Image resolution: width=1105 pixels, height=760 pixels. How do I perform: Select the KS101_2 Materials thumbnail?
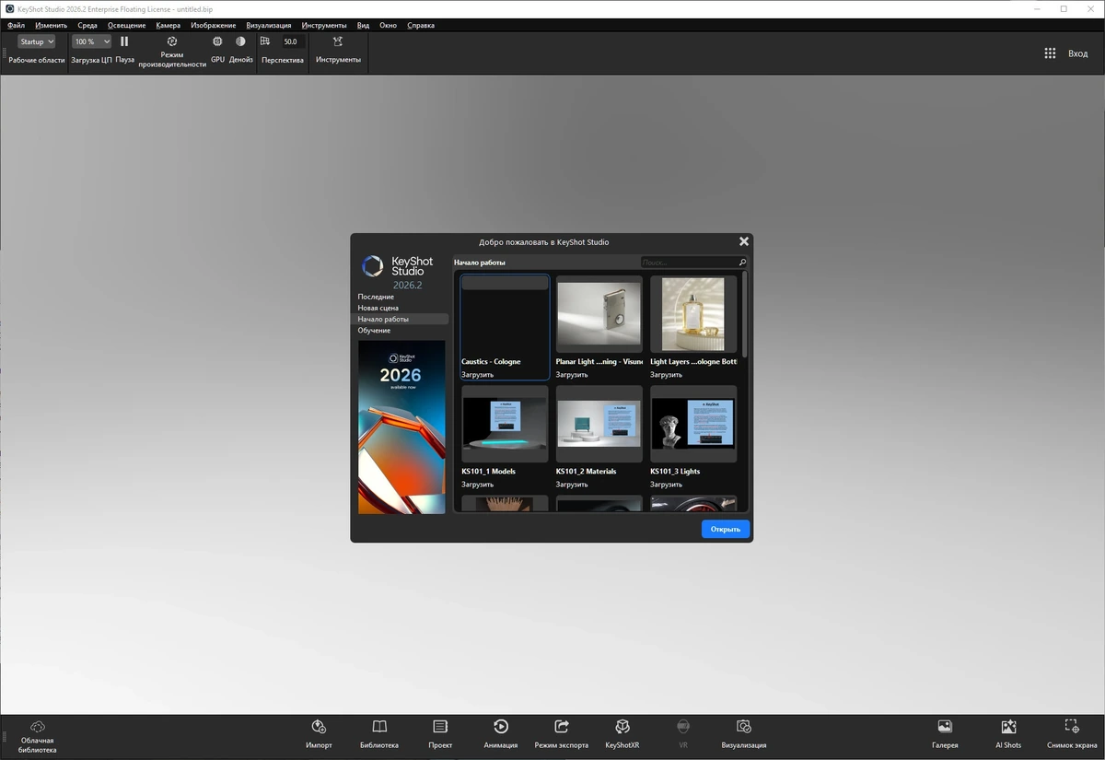click(x=599, y=425)
